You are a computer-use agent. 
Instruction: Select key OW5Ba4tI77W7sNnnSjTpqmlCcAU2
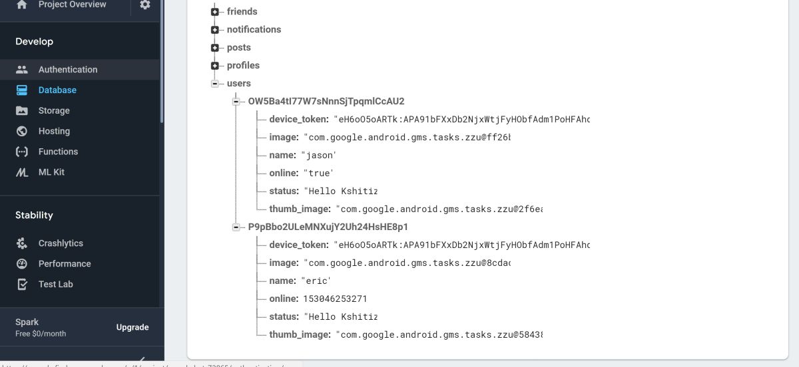click(x=326, y=101)
